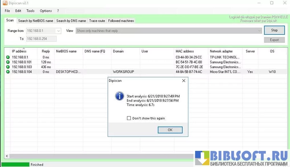The width and height of the screenshot is (290, 167).
Task: Switch to Search by NetBIOS name tab
Action: (x=35, y=21)
